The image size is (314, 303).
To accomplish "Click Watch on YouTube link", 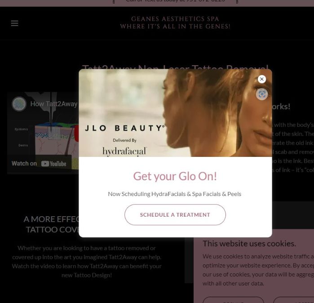I will click(x=39, y=164).
